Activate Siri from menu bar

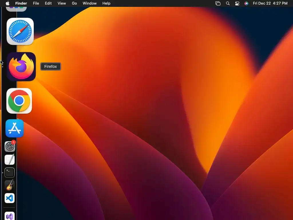click(246, 3)
